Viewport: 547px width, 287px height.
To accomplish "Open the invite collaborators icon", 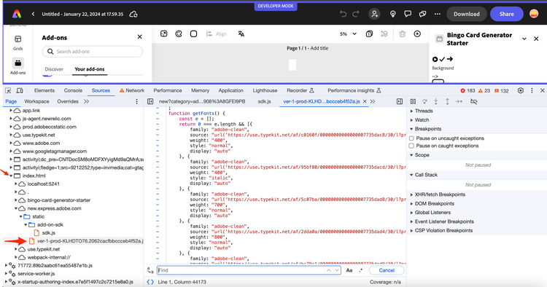I will (x=374, y=14).
